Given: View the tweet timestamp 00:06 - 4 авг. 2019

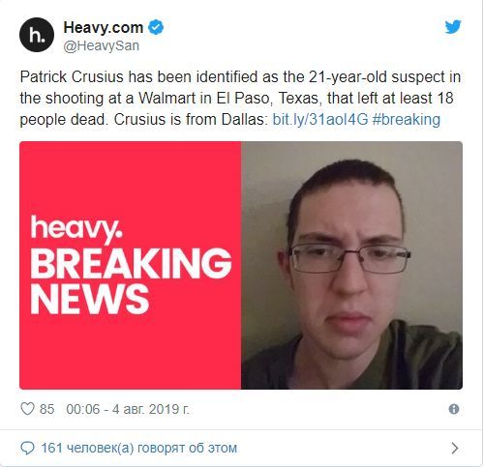Looking at the screenshot, I should [x=128, y=409].
